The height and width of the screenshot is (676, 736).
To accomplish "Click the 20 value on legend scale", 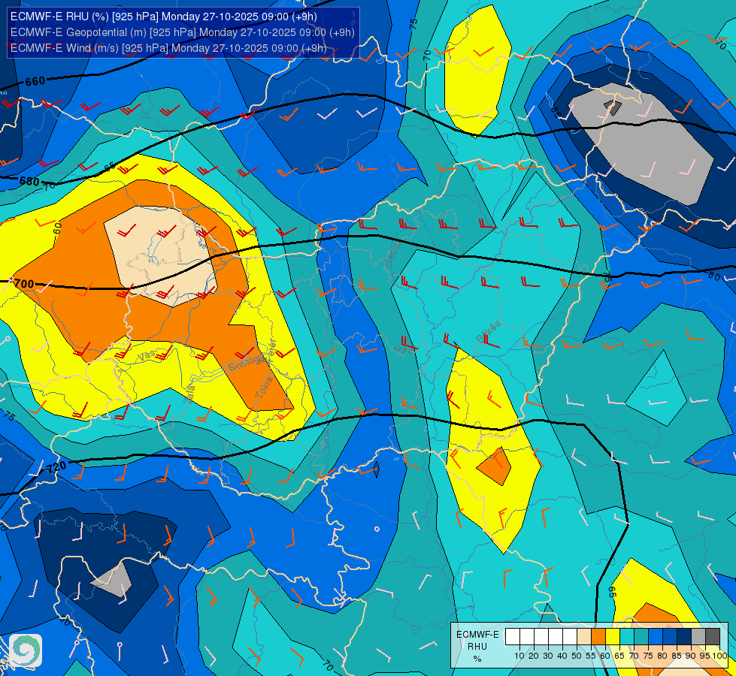I will (534, 656).
